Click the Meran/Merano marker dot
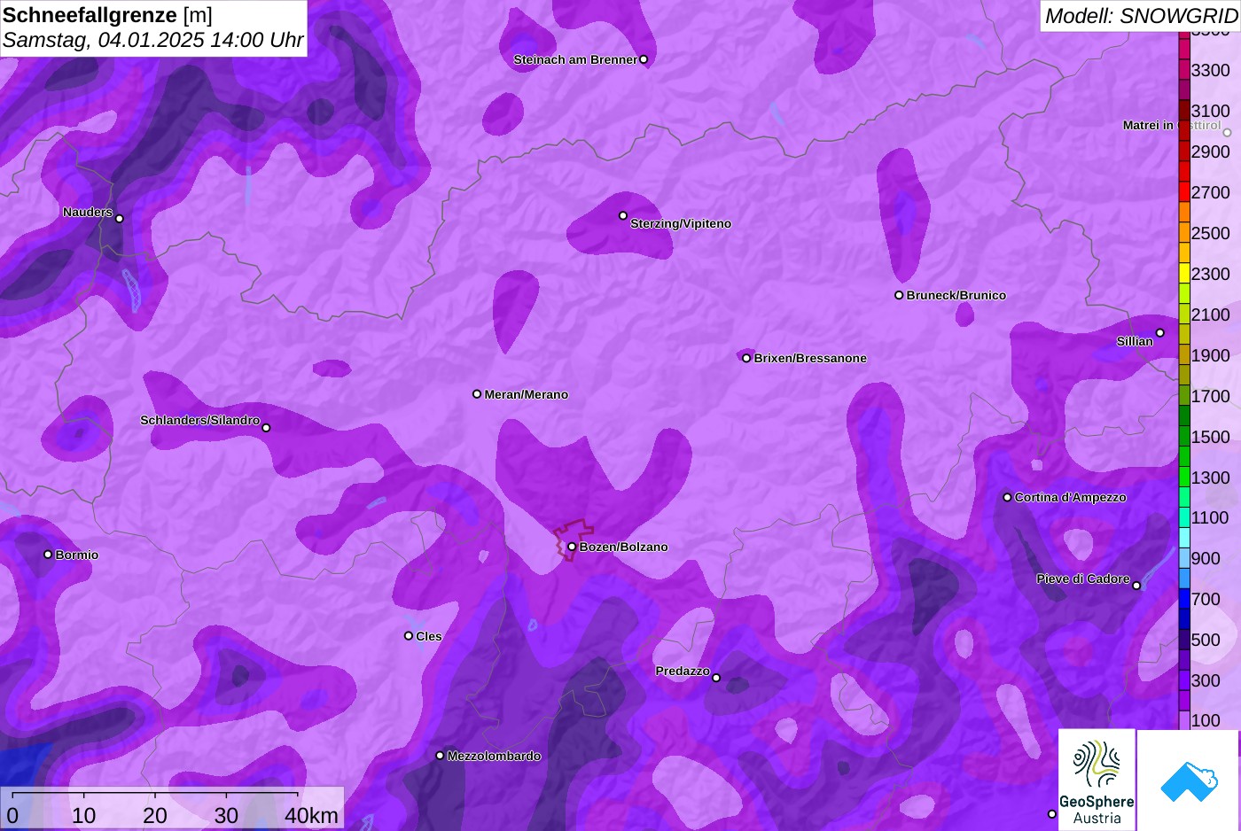 pyautogui.click(x=477, y=394)
